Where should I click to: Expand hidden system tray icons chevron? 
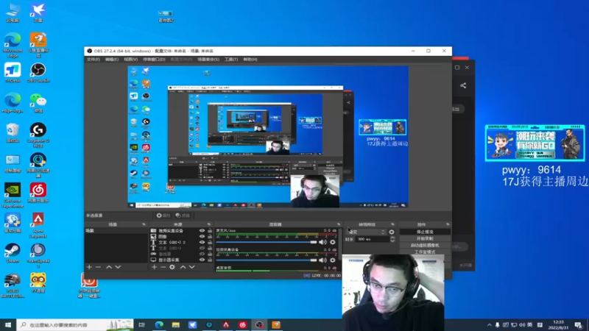(489, 325)
